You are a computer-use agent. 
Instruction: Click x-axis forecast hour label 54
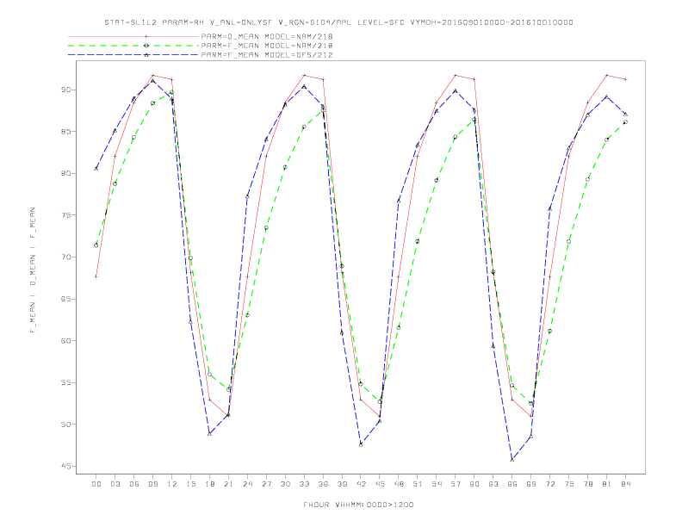point(437,484)
